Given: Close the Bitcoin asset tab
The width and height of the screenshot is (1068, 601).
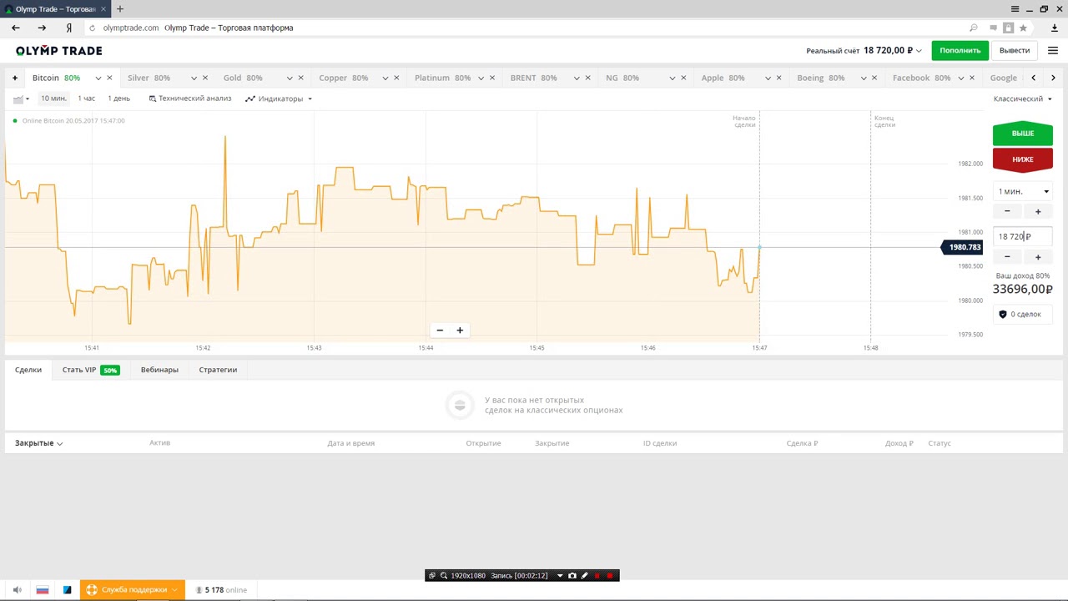Looking at the screenshot, I should coord(109,78).
